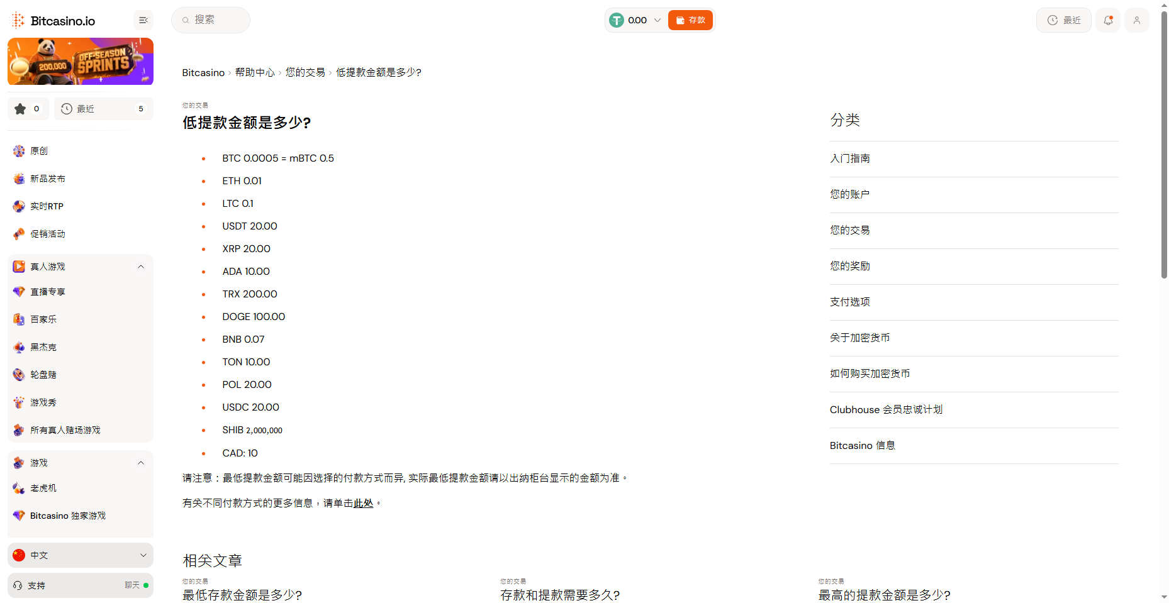Screen dimensions: 1169x603
Task: Open 实时RTP in sidebar
Action: 47,206
